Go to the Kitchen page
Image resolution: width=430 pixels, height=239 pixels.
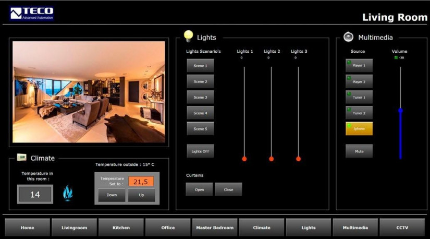coord(121,228)
